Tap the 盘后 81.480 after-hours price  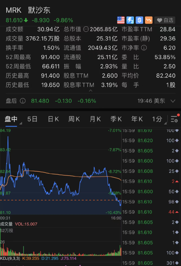[x=40, y=101]
